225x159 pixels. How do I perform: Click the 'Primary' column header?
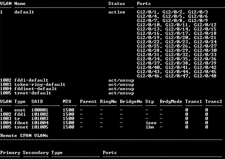(10, 153)
